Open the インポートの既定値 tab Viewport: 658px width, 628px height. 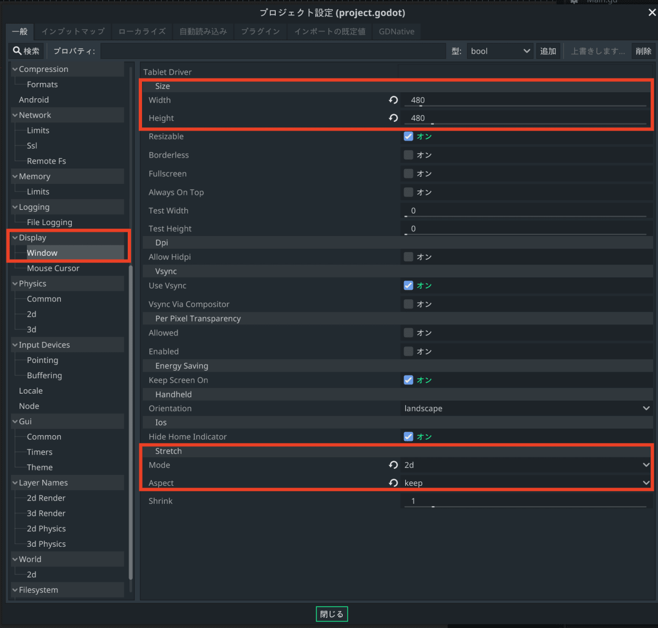(330, 31)
